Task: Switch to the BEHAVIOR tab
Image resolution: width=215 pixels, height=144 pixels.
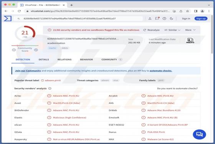Action: click(x=86, y=59)
